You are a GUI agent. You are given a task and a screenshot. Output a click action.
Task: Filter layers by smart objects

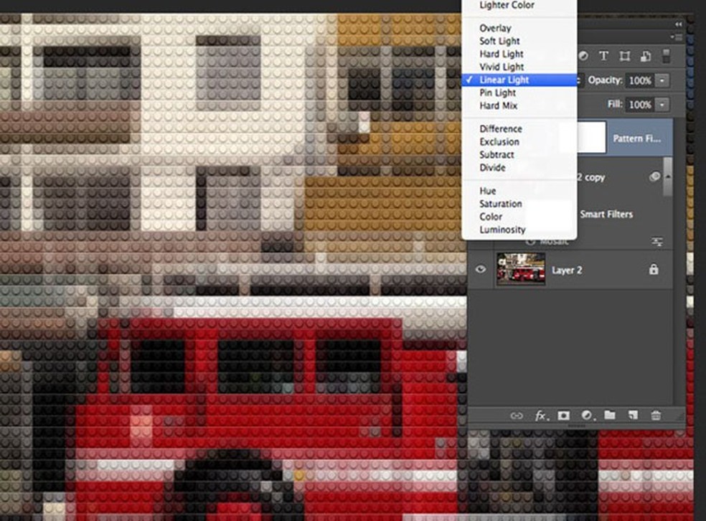[x=646, y=56]
